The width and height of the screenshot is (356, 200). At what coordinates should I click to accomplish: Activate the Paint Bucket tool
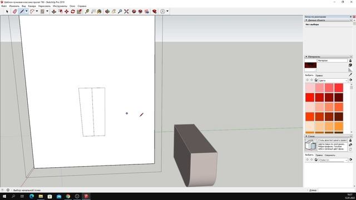100,11
